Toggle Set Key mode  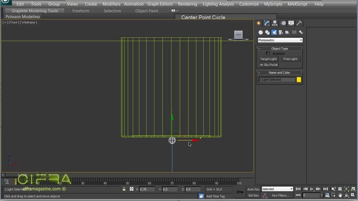253,195
